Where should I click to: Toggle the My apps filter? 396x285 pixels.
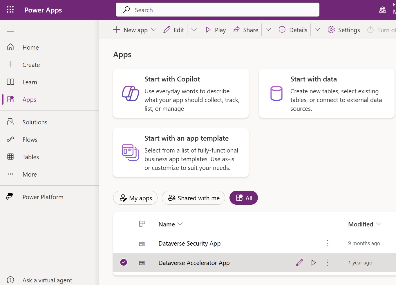[x=135, y=198]
